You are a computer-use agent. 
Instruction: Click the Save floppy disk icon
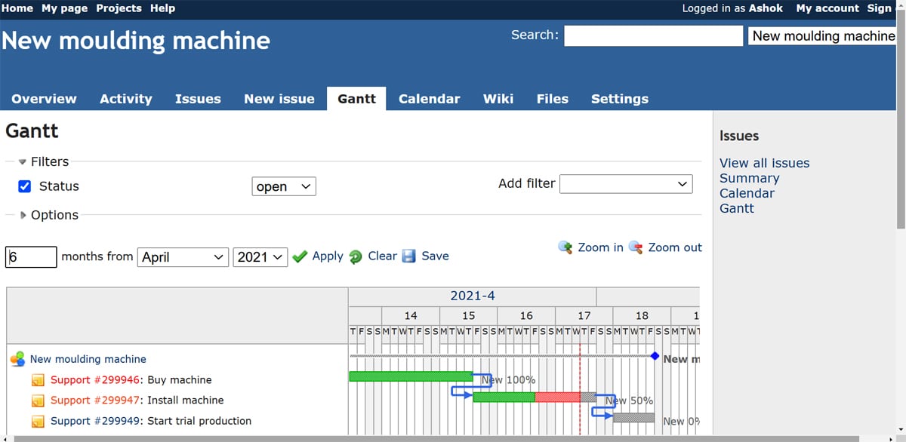point(409,256)
